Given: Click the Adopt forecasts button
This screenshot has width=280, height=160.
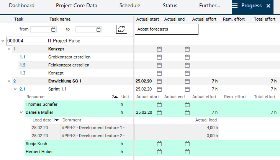Looking at the screenshot, I should pyautogui.click(x=167, y=29).
